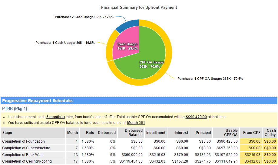Viewport: 278px width, 165px height.
Task: Select the Completion of Brick Wall stage cell
Action: (23, 155)
